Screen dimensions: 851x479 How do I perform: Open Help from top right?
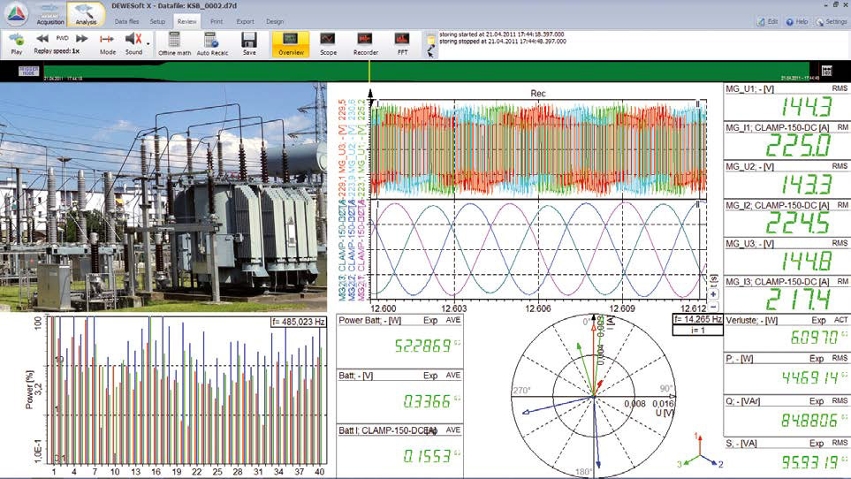[797, 21]
